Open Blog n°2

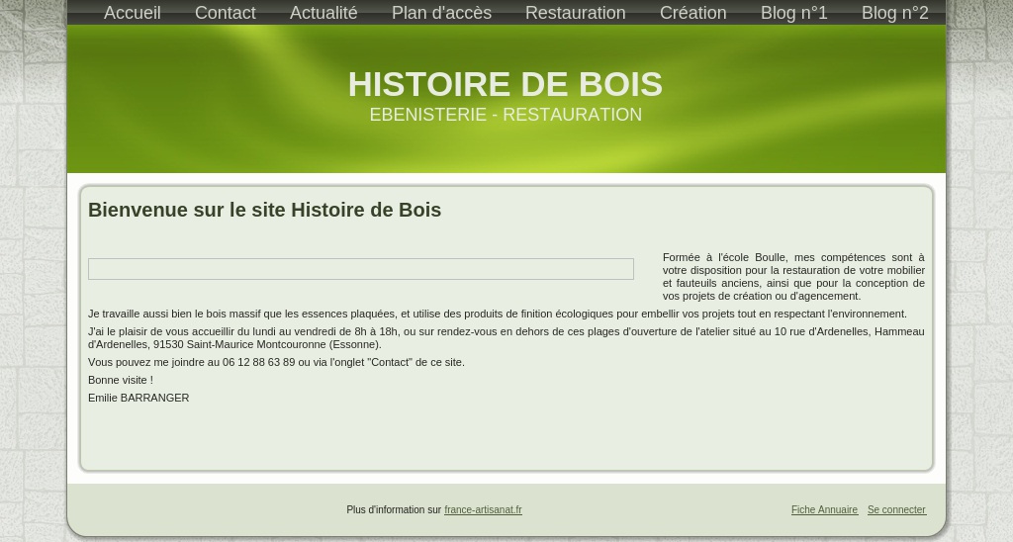(894, 12)
